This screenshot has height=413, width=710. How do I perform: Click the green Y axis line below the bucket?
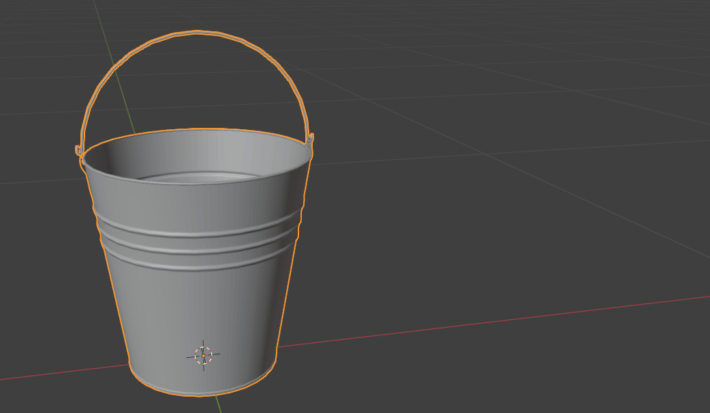click(x=219, y=404)
